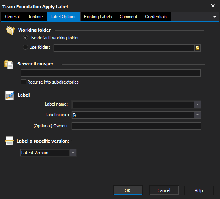Click the Label scope field showing $/
The image size is (220, 199).
tap(133, 115)
